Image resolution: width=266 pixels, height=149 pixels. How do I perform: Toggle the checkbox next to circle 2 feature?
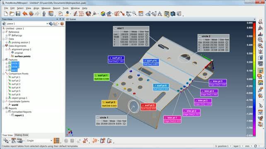click(10, 67)
